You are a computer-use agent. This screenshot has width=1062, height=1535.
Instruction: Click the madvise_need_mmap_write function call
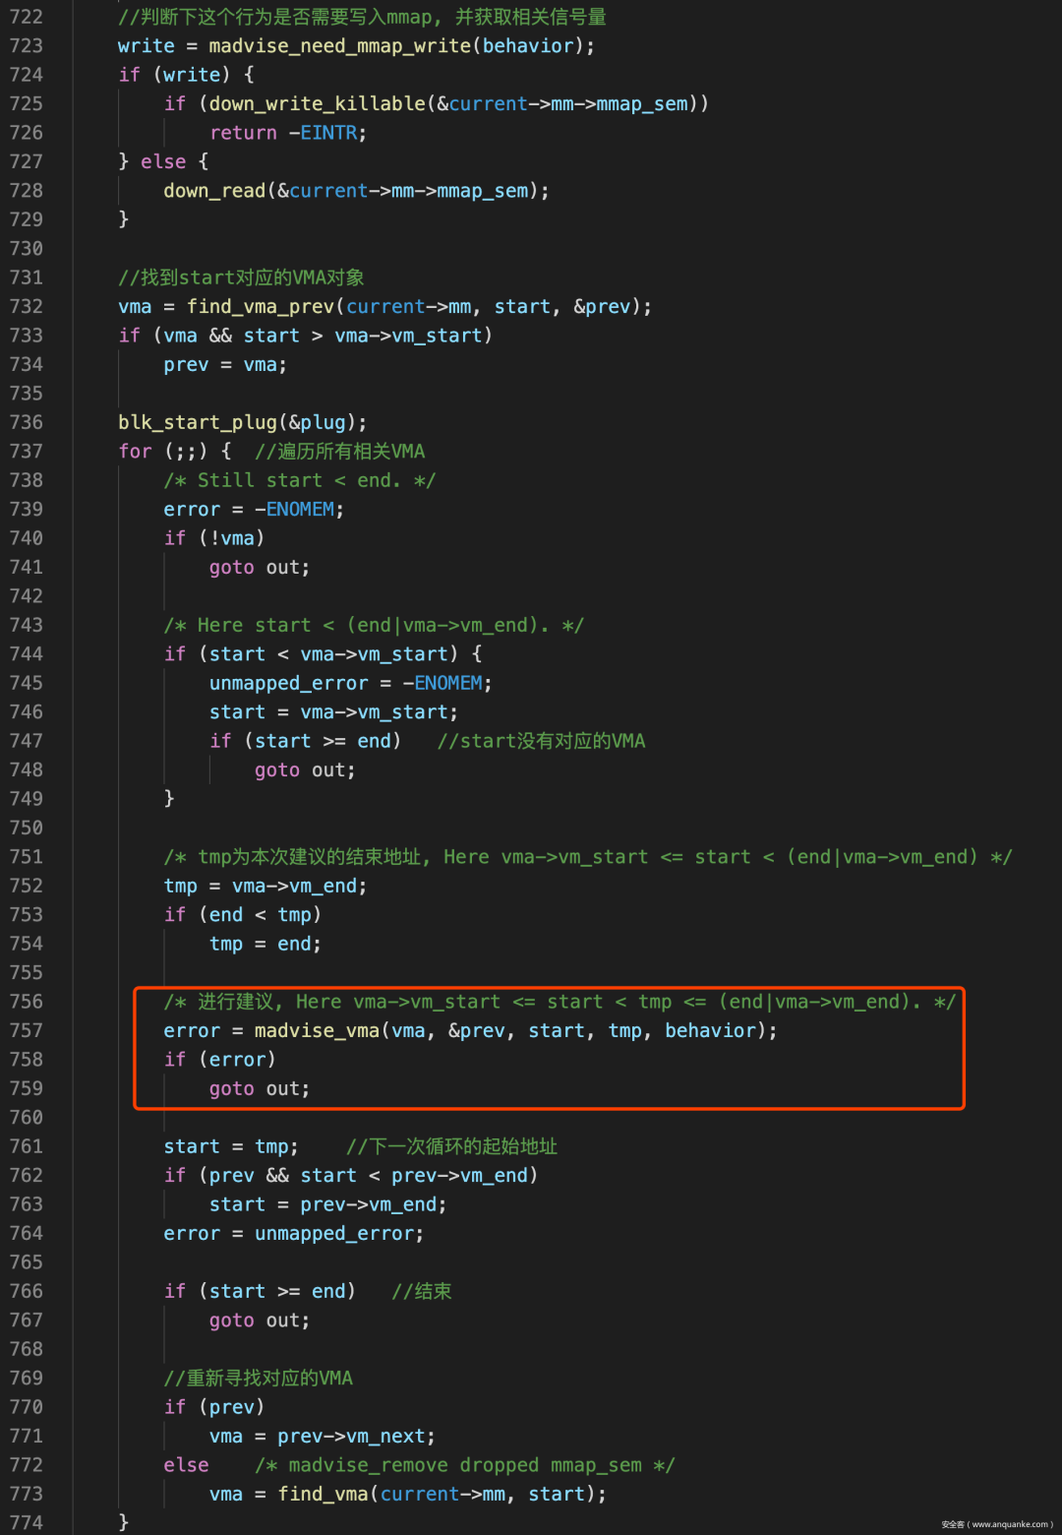click(340, 46)
